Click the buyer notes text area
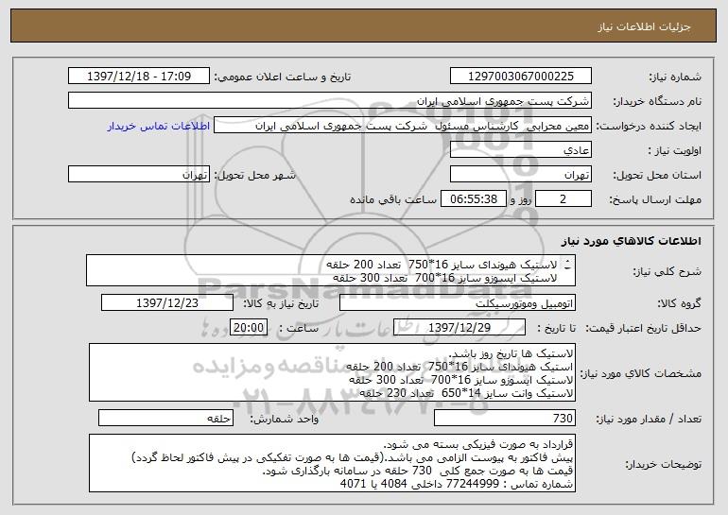The image size is (728, 515). point(332,463)
